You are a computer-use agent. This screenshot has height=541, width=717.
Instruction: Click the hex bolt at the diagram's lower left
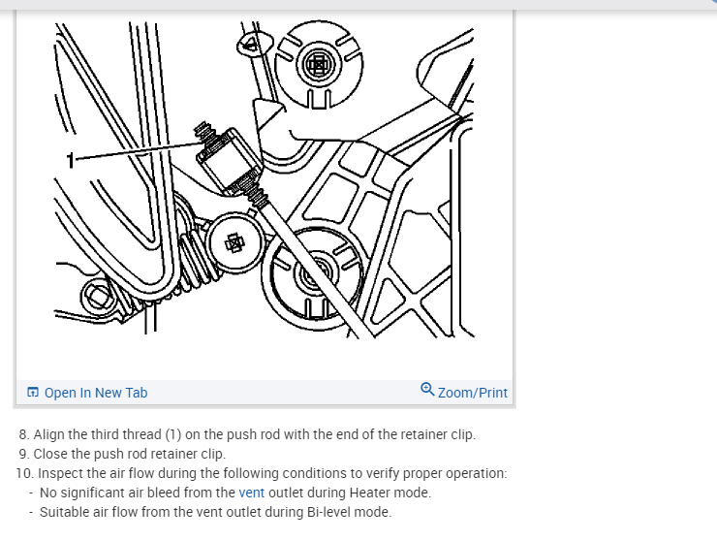point(98,296)
